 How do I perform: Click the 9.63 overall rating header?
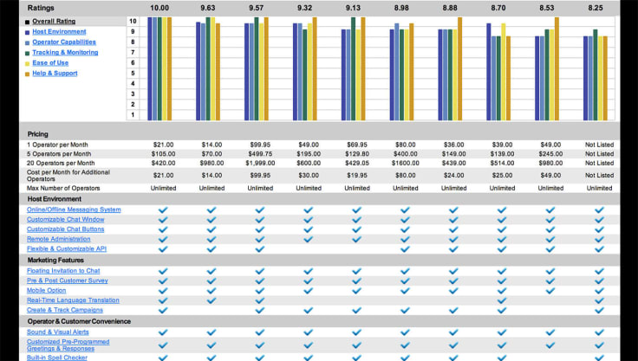coord(208,8)
